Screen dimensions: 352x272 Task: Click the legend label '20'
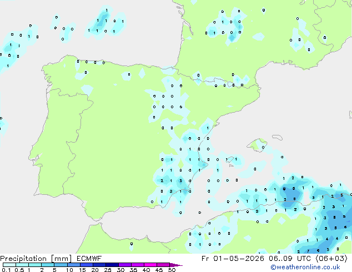tap(95, 270)
